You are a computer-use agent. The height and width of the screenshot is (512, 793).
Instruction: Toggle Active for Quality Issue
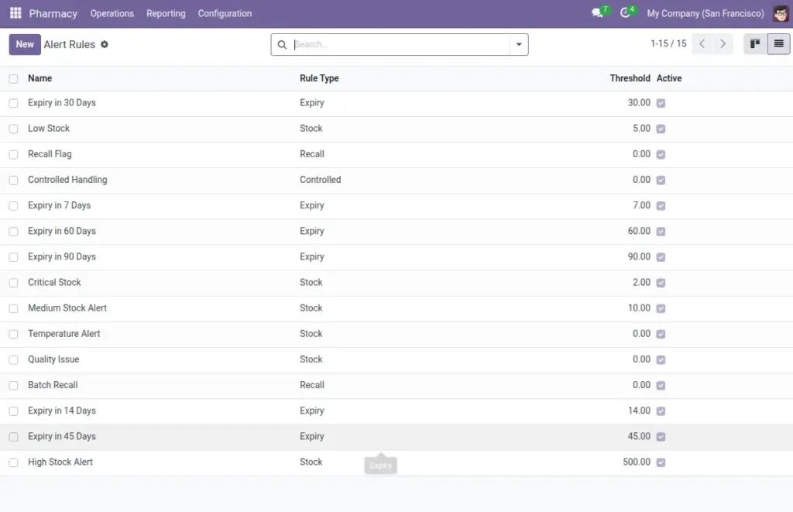pos(661,359)
